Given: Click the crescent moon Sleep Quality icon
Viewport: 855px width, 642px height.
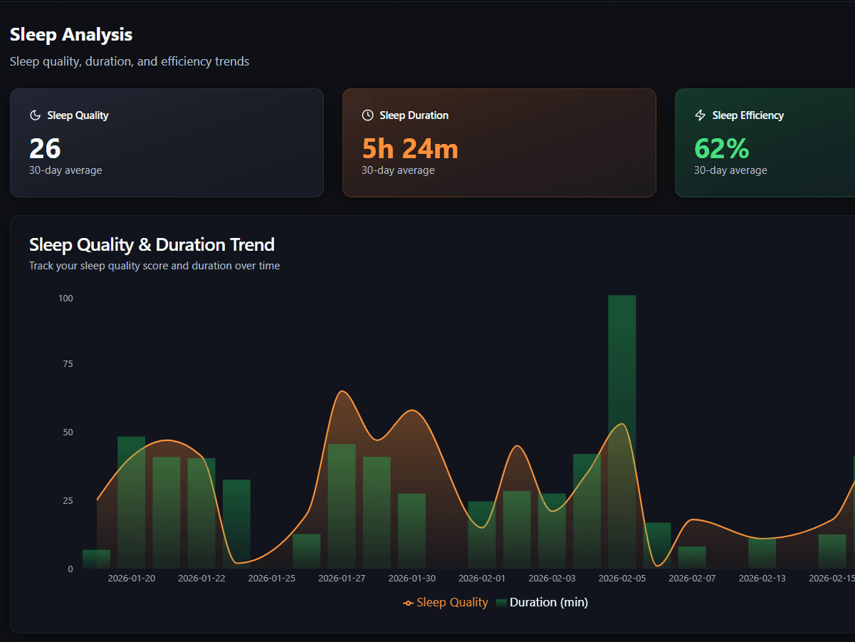Looking at the screenshot, I should pyautogui.click(x=35, y=115).
